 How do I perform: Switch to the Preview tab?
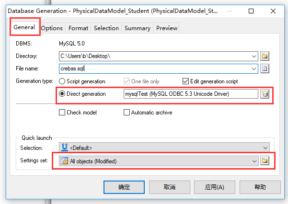pos(167,28)
